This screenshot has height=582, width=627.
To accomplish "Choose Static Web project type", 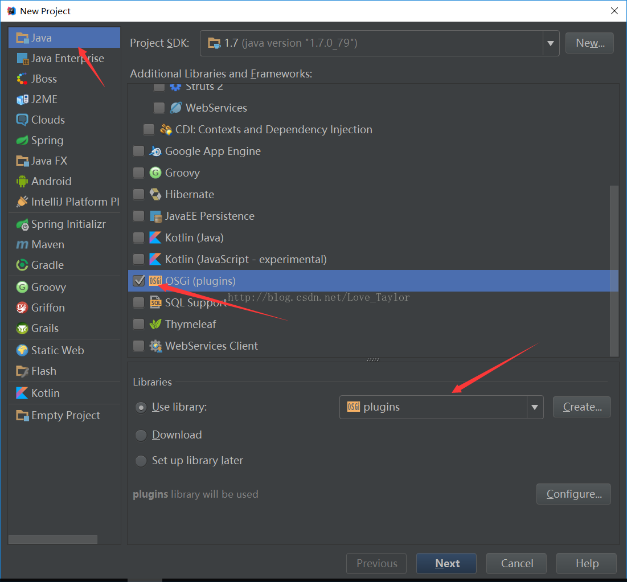I will point(64,350).
